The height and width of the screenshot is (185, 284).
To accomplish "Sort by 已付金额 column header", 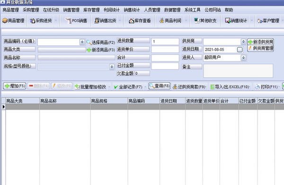I will (x=248, y=101).
